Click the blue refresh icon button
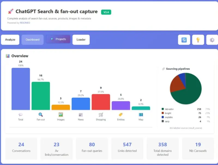The width and height of the screenshot is (218, 165). click(184, 40)
